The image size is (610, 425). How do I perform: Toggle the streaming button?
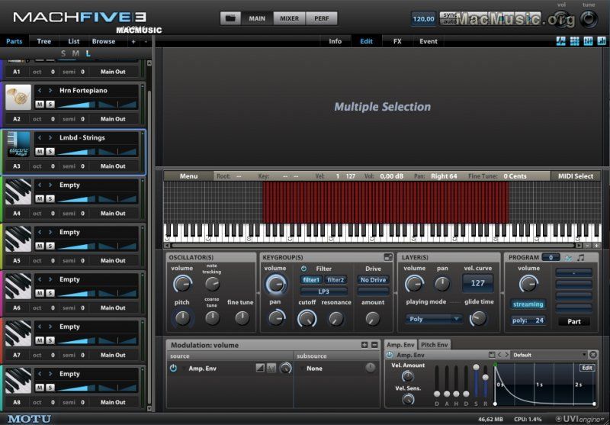(x=528, y=304)
